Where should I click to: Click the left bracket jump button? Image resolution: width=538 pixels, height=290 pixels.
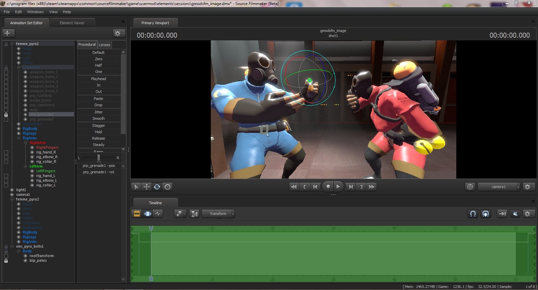click(304, 187)
